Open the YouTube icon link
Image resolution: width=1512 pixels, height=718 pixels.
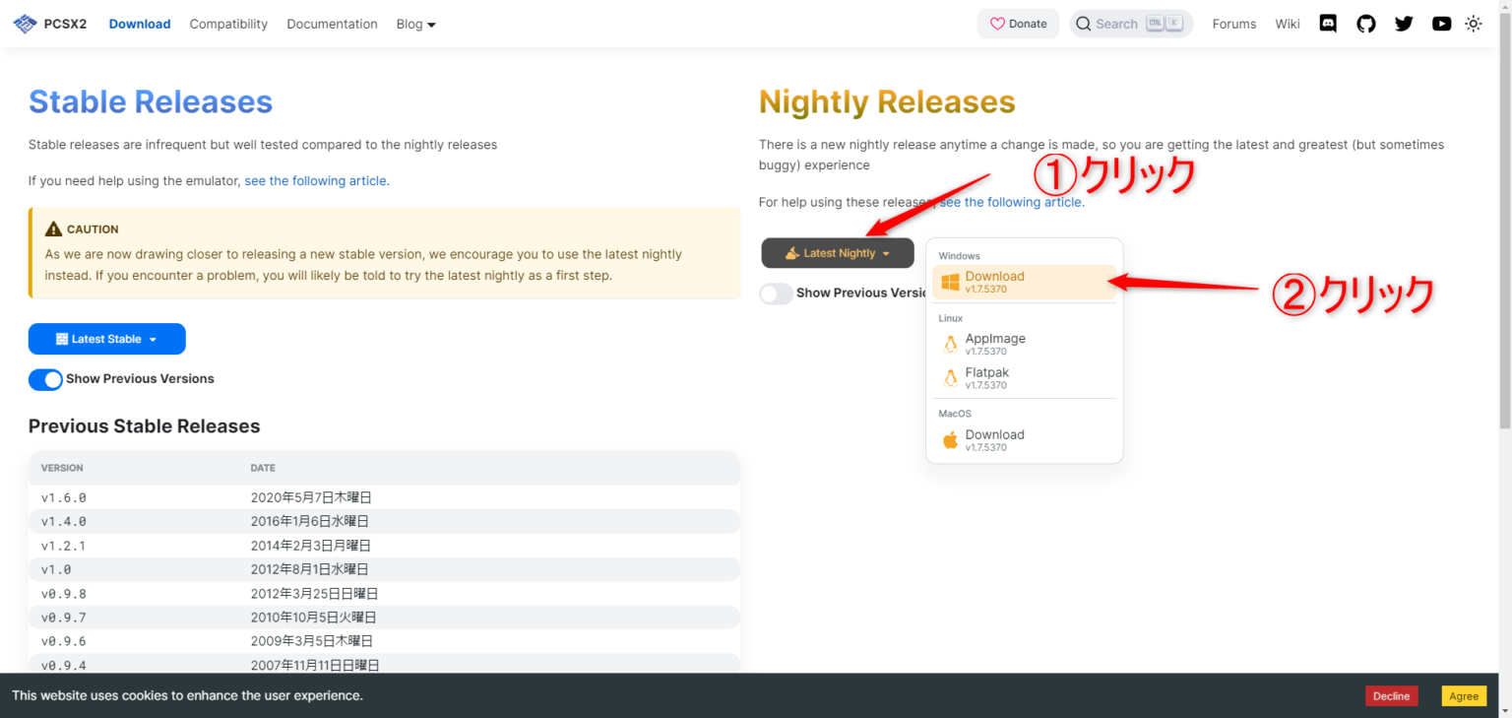(1441, 24)
